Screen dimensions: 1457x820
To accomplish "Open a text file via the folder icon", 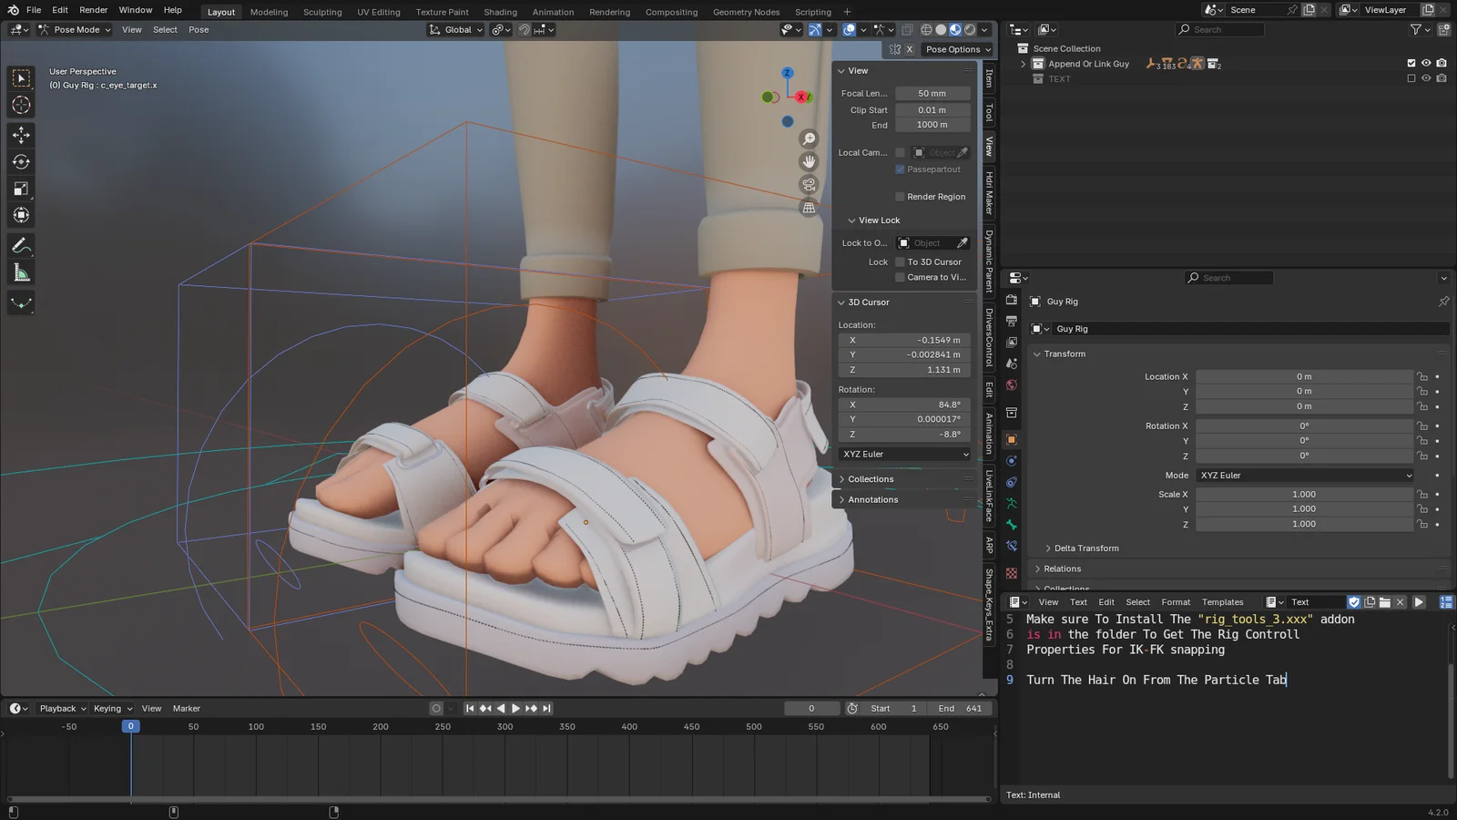I will coord(1385,601).
